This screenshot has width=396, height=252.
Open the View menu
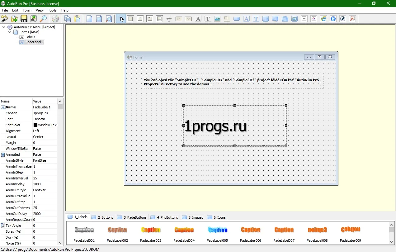(x=40, y=10)
